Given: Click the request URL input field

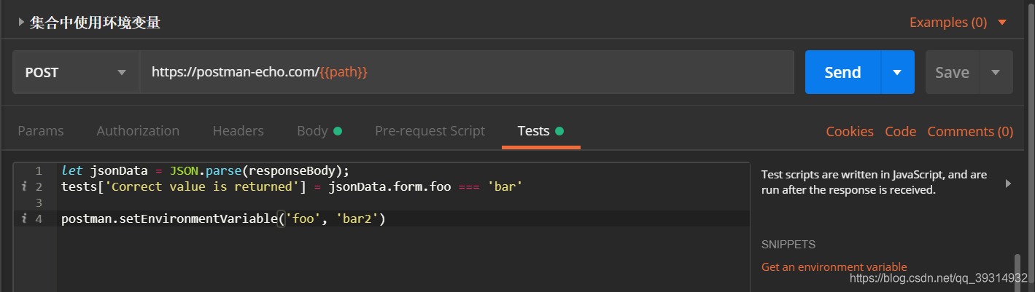Looking at the screenshot, I should (467, 72).
